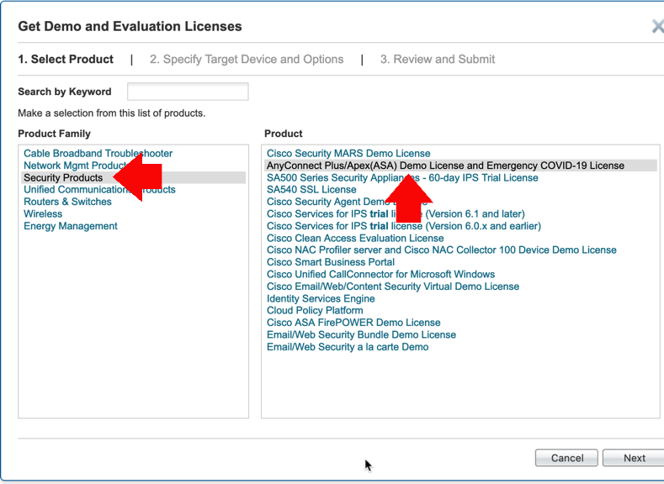Pick Cisco Smart Business Portal
Screen dimensions: 664x484
coord(331,262)
